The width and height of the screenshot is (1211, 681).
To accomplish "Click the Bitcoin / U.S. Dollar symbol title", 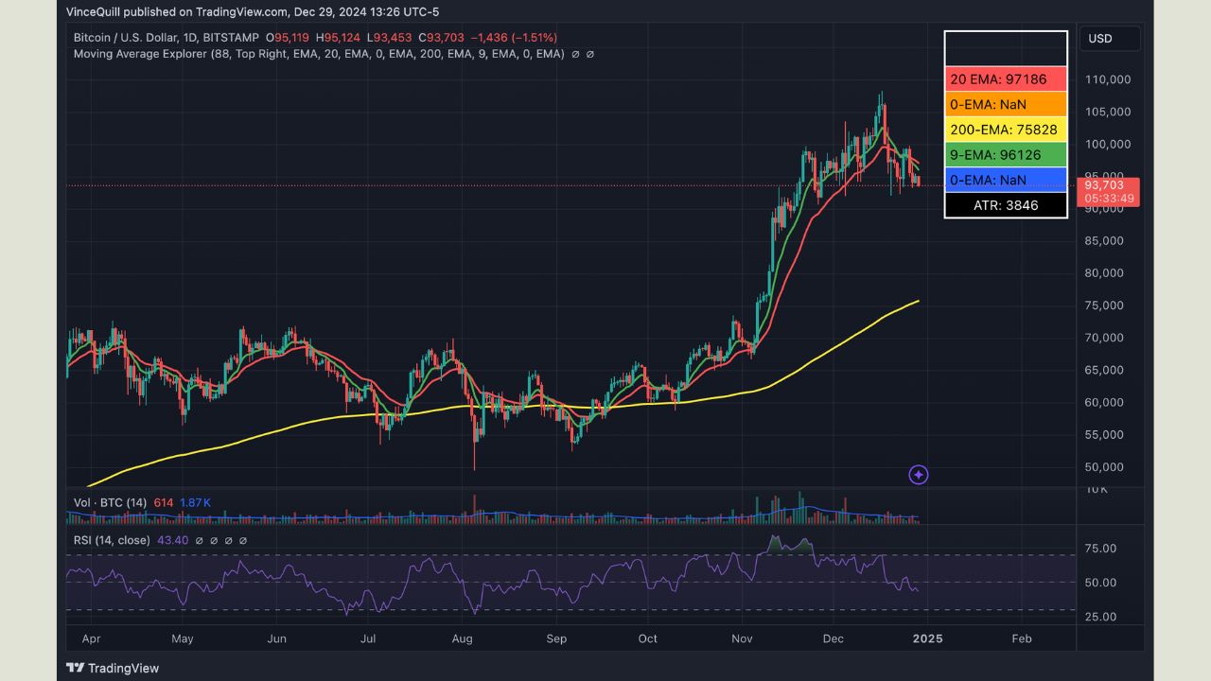I will (x=166, y=38).
